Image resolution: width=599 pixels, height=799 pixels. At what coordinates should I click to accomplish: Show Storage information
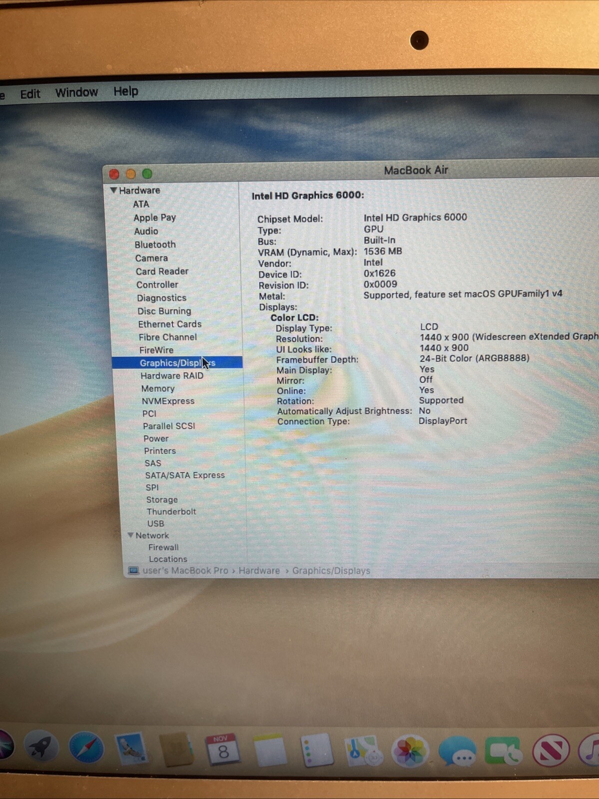click(162, 499)
